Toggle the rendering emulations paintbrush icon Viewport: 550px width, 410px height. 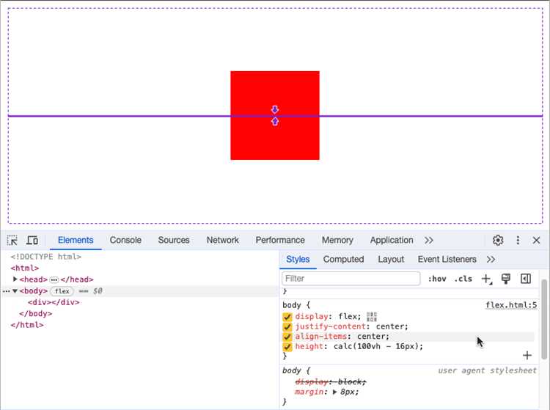click(x=505, y=279)
